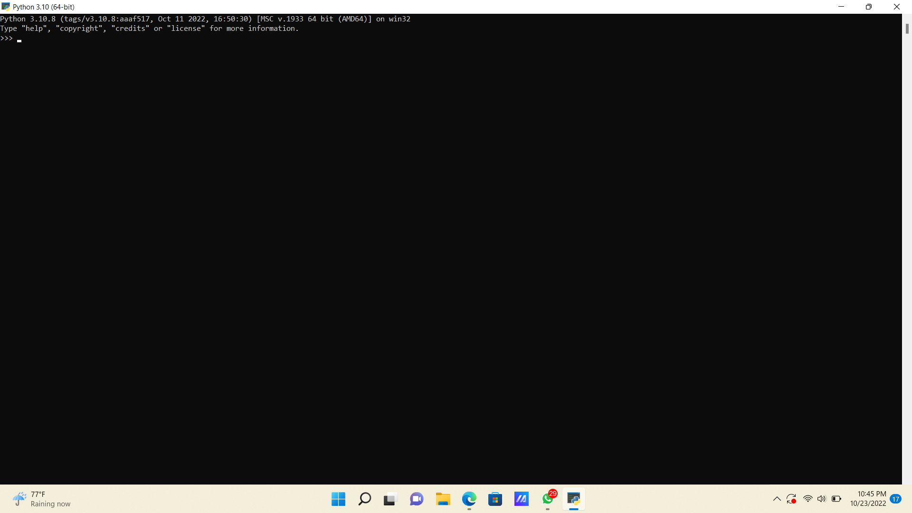Click the Python icon in the title bar
The width and height of the screenshot is (912, 513).
pyautogui.click(x=6, y=7)
